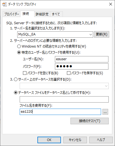Viewport: 115px width, 146px height.
Task: Click the 更新(R) refresh button
Action: pyautogui.click(x=102, y=34)
